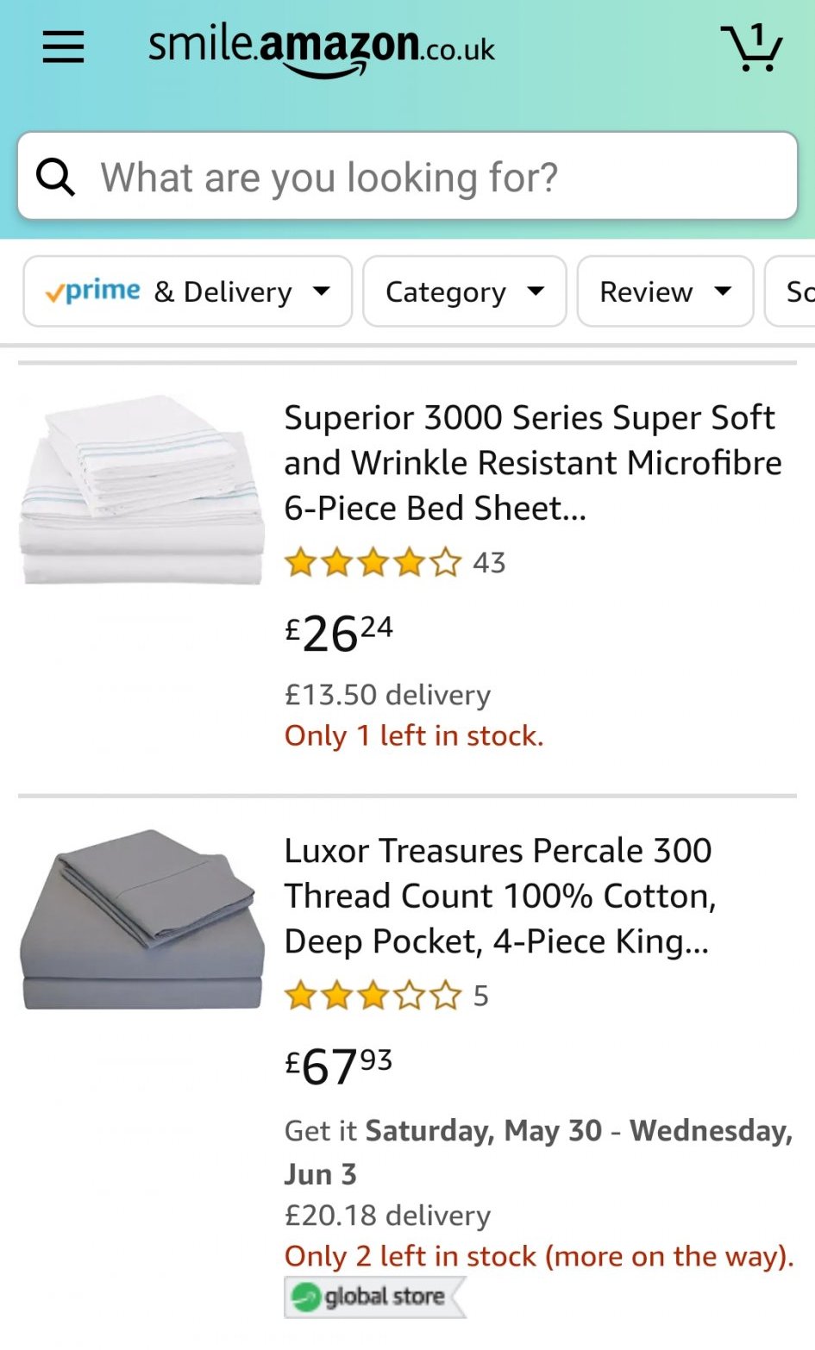This screenshot has height=1350, width=815.
Task: Expand the Category filter dropdown
Action: click(x=464, y=291)
